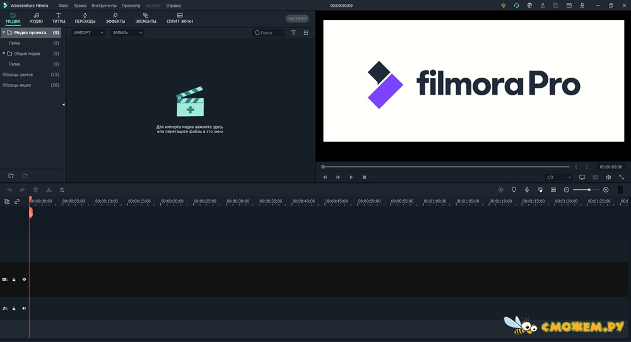631x342 pixels.
Task: Open the Инструменты menu
Action: (104, 6)
